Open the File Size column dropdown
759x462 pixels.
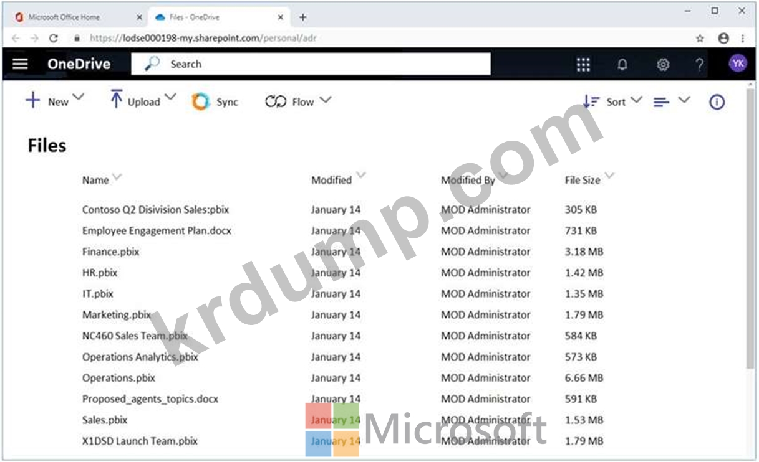pos(609,176)
